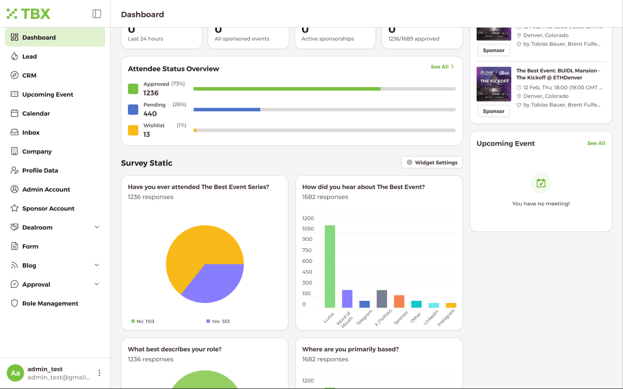Click 'Active sponsorships' stat label
This screenshot has height=389, width=623.
pos(327,39)
